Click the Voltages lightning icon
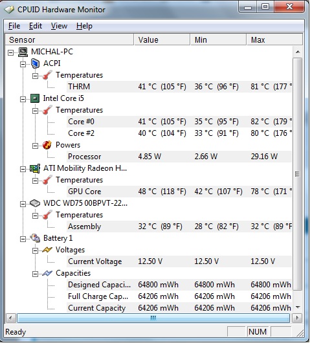The height and width of the screenshot is (343, 310). (x=47, y=250)
